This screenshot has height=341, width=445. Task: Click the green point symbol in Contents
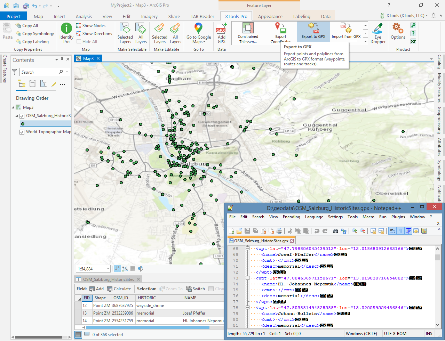pyautogui.click(x=23, y=124)
